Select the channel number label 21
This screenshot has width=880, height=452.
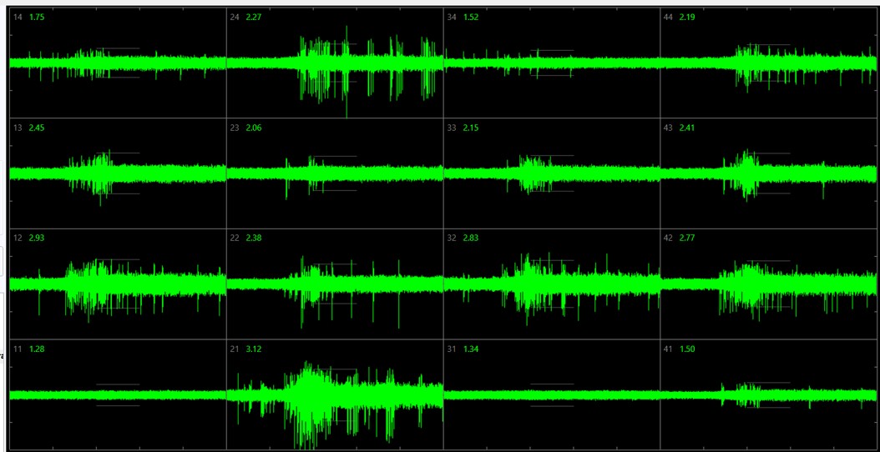pos(235,349)
